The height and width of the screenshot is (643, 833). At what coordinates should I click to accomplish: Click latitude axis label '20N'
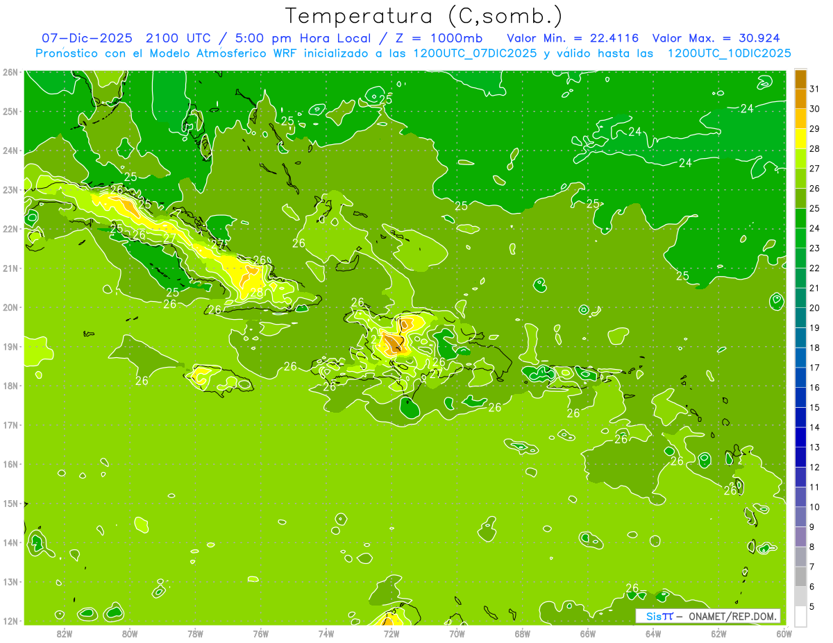[10, 307]
